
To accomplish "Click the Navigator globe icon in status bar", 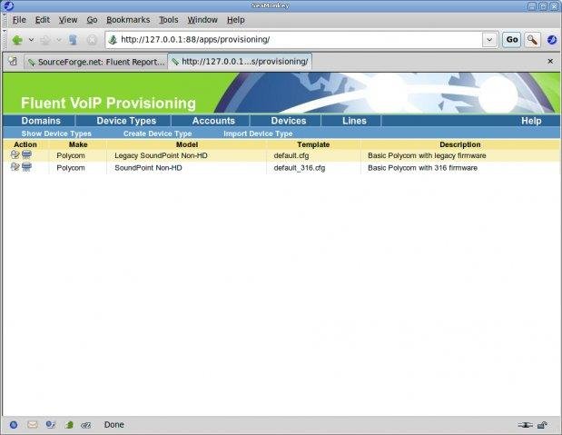I will click(x=14, y=425).
